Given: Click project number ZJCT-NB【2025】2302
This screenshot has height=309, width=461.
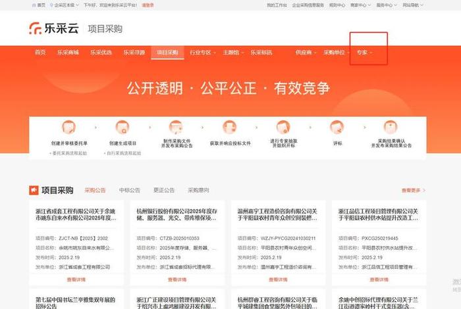Looking at the screenshot, I should coord(83,238).
